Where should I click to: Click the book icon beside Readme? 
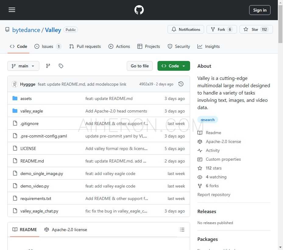click(x=200, y=133)
